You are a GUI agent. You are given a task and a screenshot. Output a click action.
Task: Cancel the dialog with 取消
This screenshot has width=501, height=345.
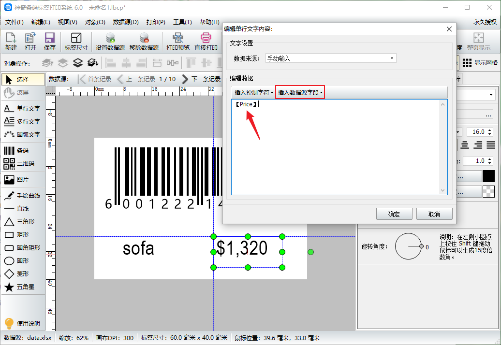[x=434, y=214]
